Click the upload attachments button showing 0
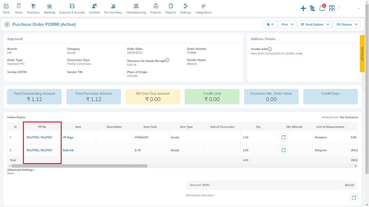 [270, 24]
